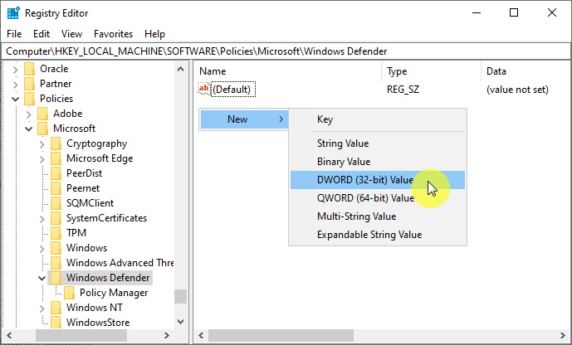
Task: Expand the Microsoft Edge tree node
Action: (x=42, y=159)
